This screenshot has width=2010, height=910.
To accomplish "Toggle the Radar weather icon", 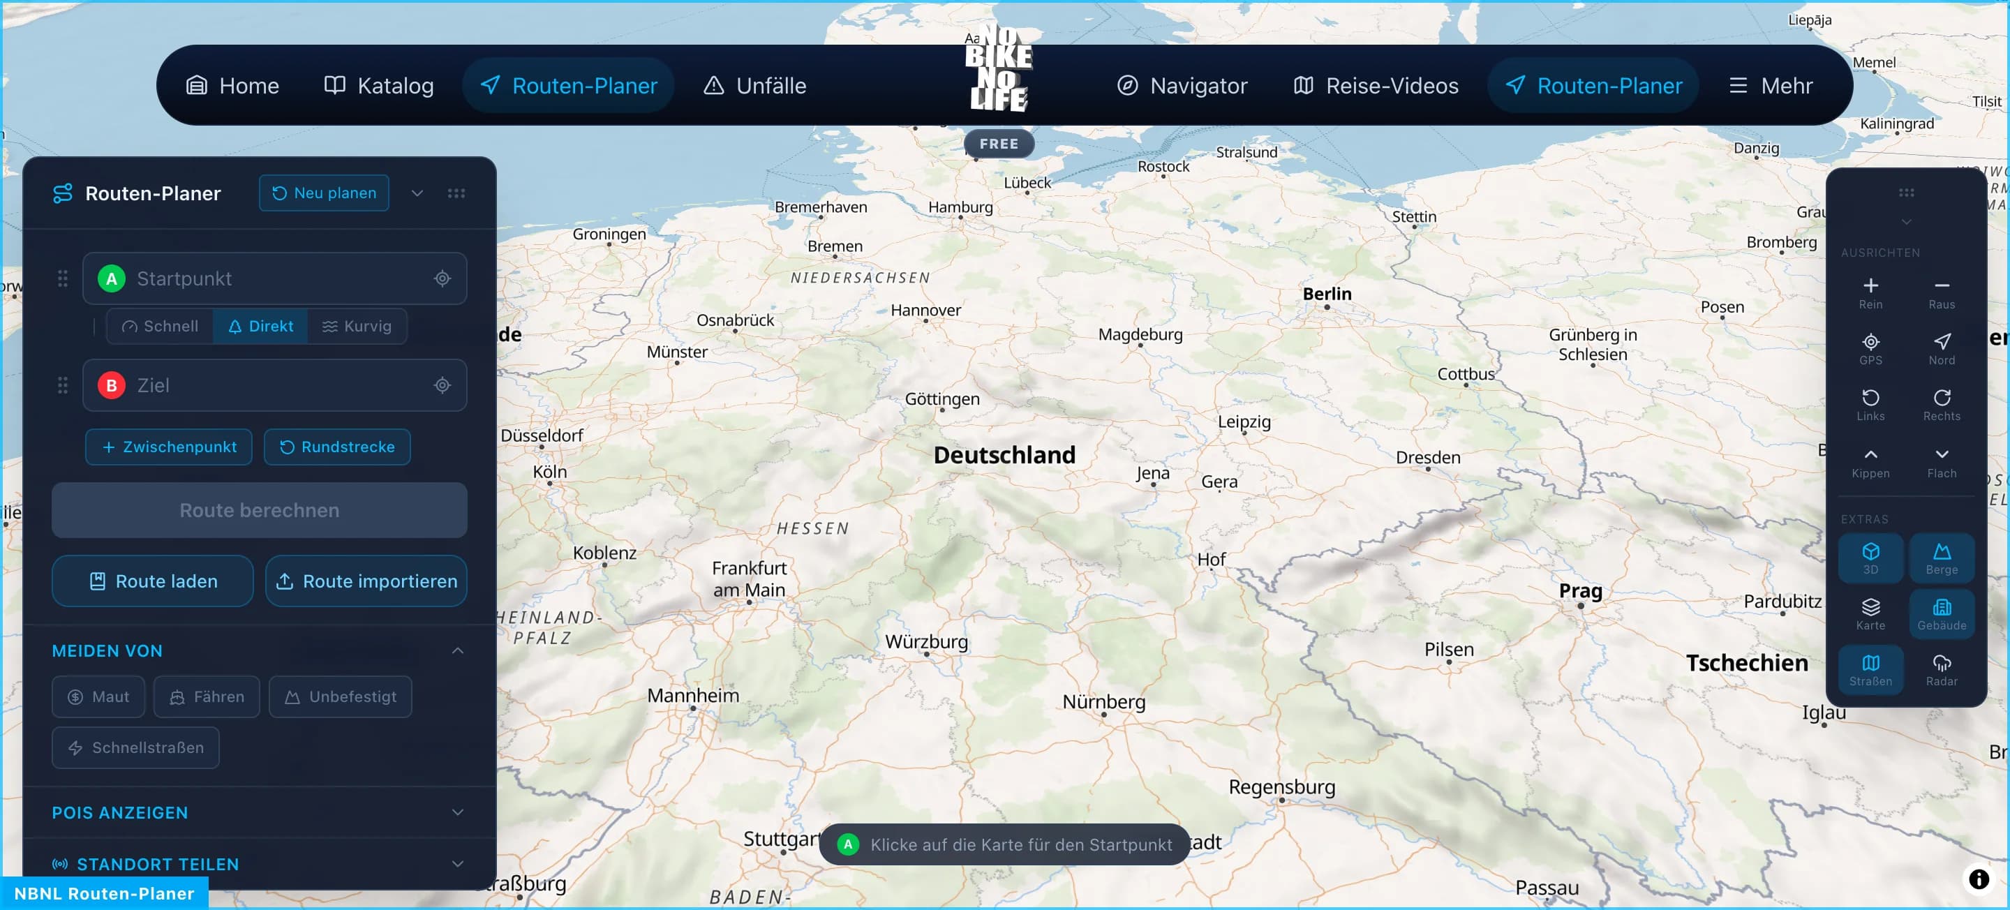I will point(1942,670).
